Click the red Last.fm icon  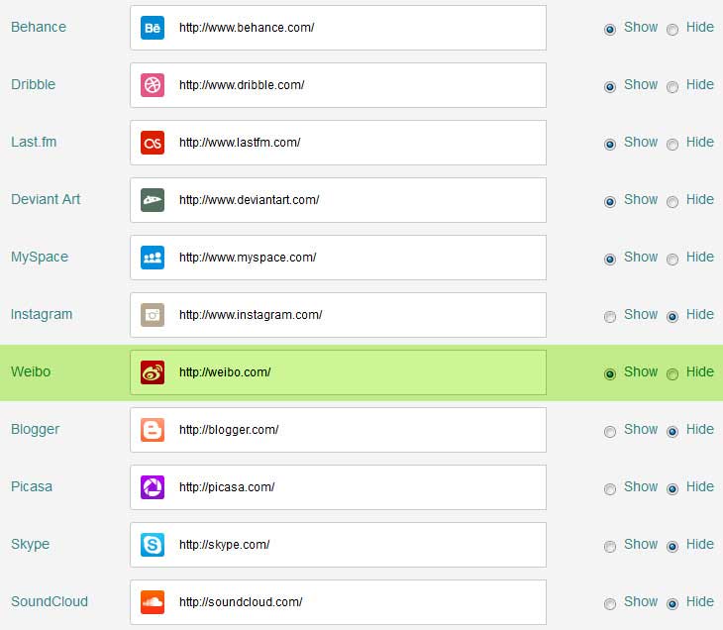153,143
